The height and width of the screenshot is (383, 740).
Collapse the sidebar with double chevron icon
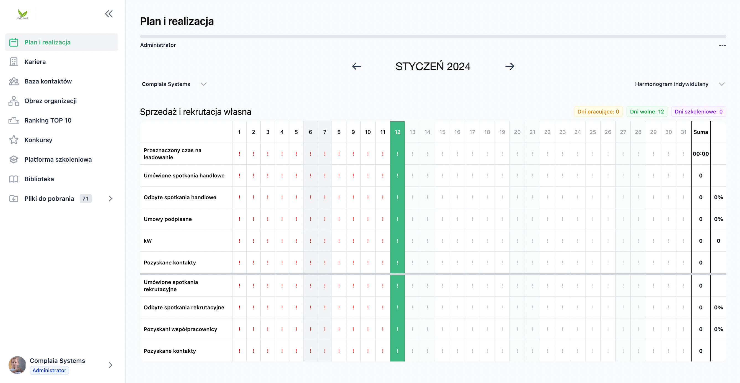108,14
